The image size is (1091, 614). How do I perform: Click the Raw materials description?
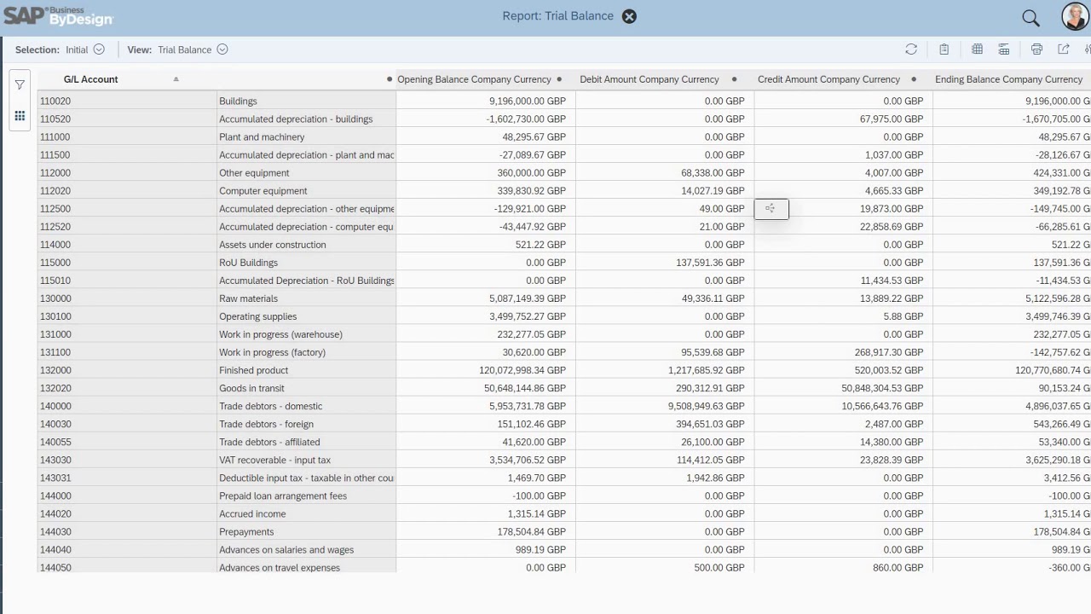click(x=248, y=298)
